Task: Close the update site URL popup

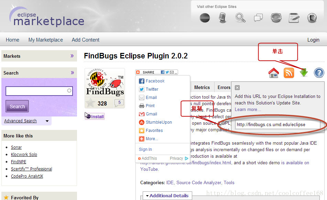Action: pos(237,88)
